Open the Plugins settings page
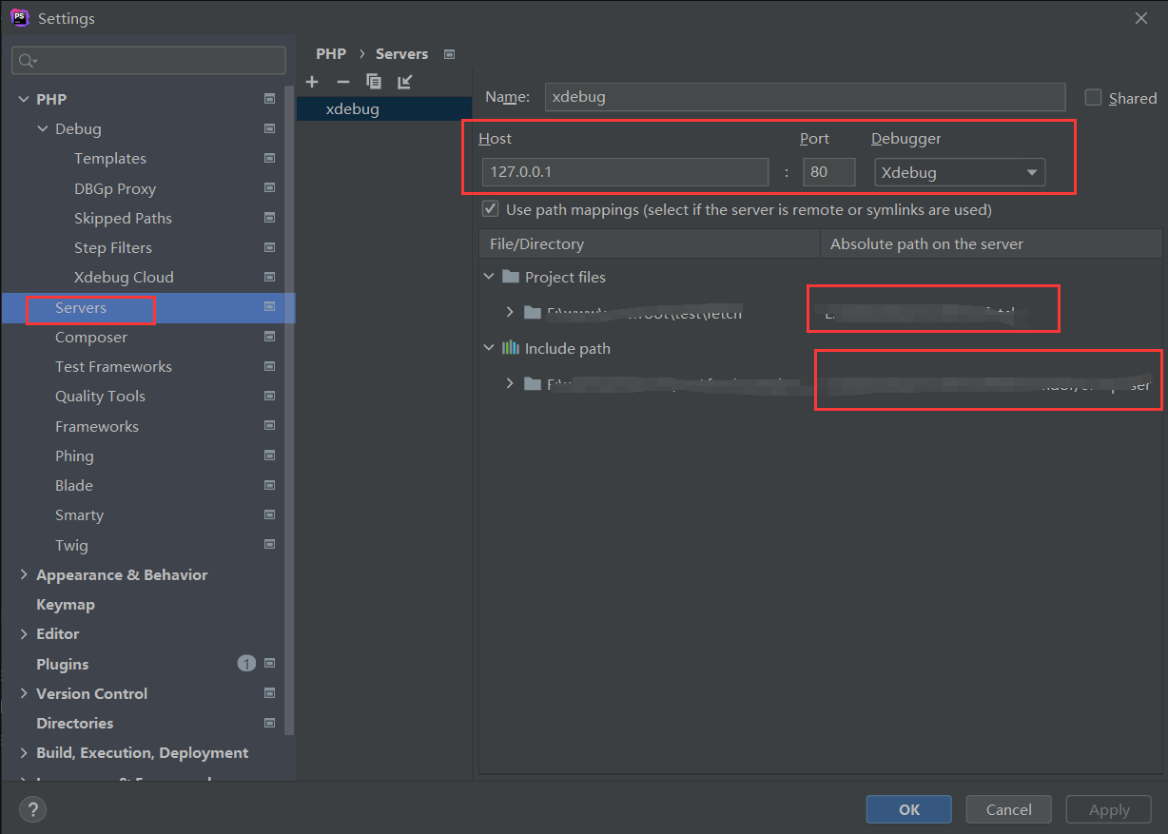The image size is (1168, 834). click(62, 664)
